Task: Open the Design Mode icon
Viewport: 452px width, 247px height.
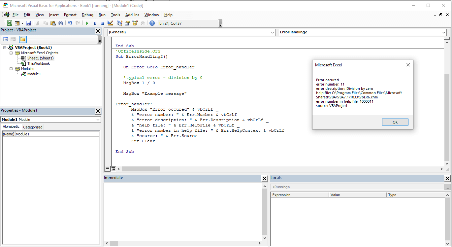Action: [x=110, y=23]
